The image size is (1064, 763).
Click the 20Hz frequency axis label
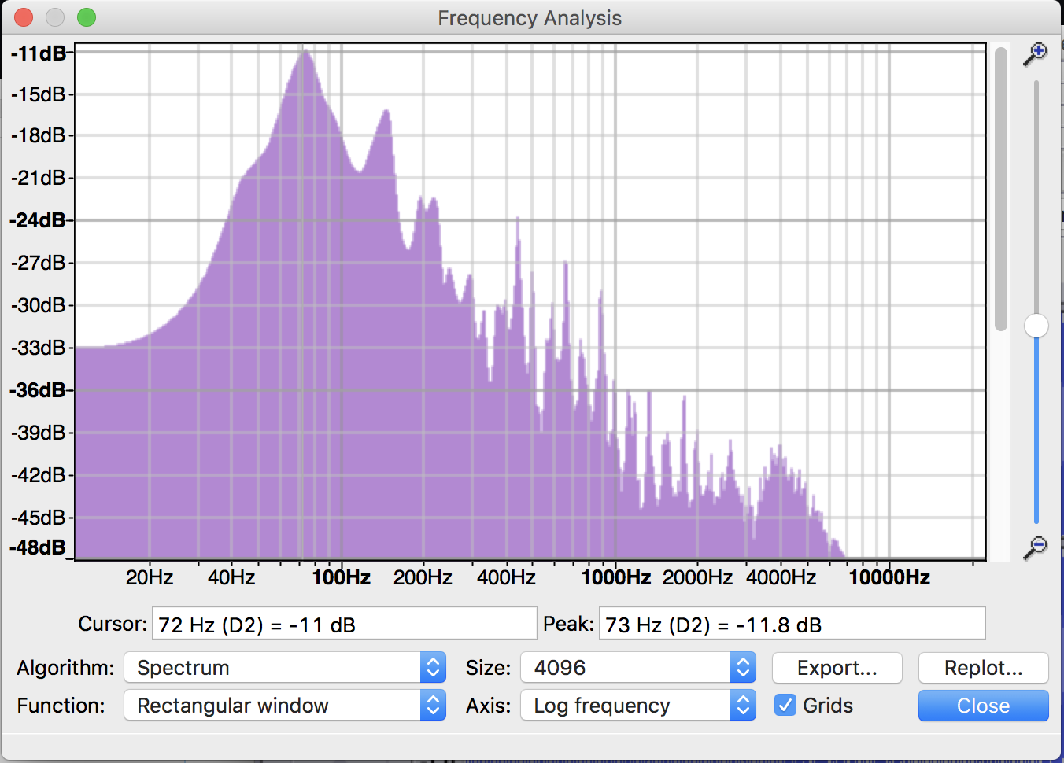(x=150, y=577)
